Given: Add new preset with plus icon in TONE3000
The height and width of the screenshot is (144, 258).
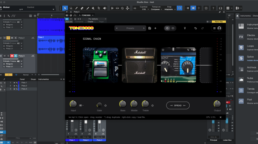Looking at the screenshot, I should pos(155,28).
